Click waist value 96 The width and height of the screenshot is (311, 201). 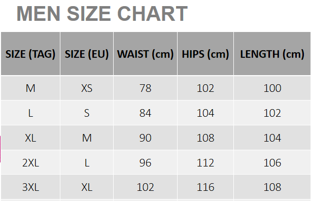pyautogui.click(x=146, y=163)
